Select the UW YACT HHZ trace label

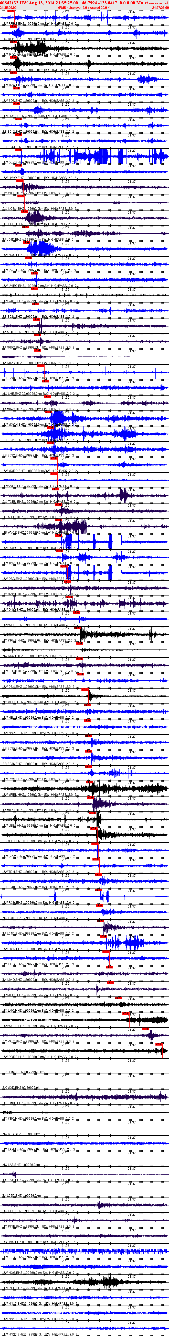coord(40,301)
